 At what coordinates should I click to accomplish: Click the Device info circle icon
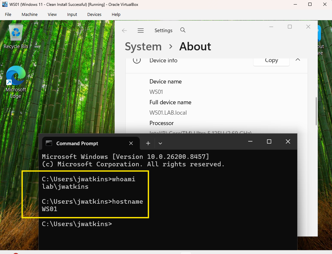point(137,60)
